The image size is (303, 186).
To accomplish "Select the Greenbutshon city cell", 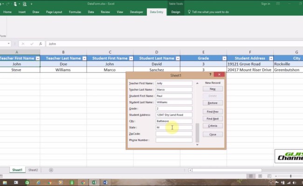I will [x=288, y=70].
